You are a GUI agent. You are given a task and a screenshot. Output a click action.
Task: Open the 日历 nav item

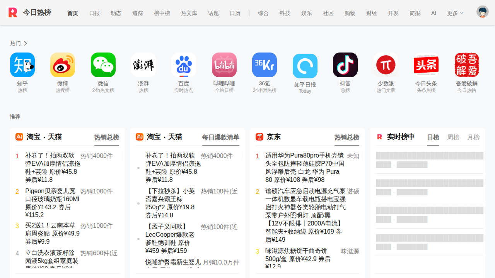235,13
